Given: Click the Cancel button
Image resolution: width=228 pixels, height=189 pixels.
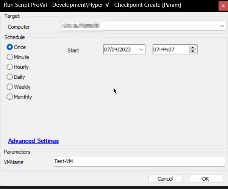Looking at the screenshot, I should [166, 179].
